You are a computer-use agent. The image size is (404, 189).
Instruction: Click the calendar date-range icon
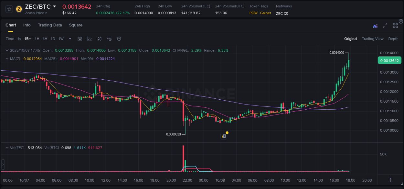tap(80, 38)
